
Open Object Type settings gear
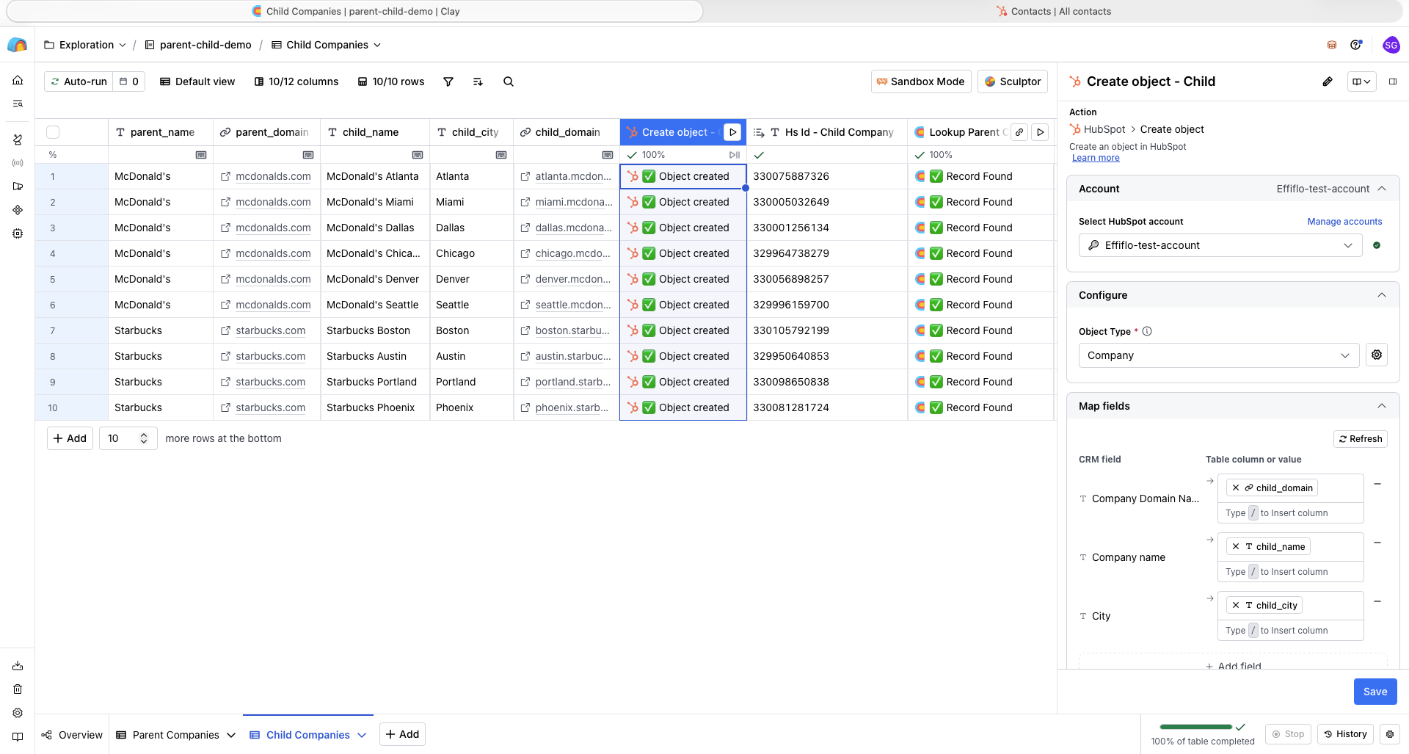pyautogui.click(x=1377, y=355)
